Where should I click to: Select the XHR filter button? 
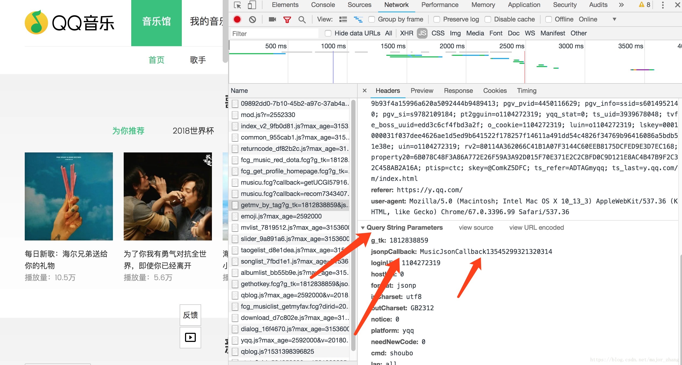point(406,33)
